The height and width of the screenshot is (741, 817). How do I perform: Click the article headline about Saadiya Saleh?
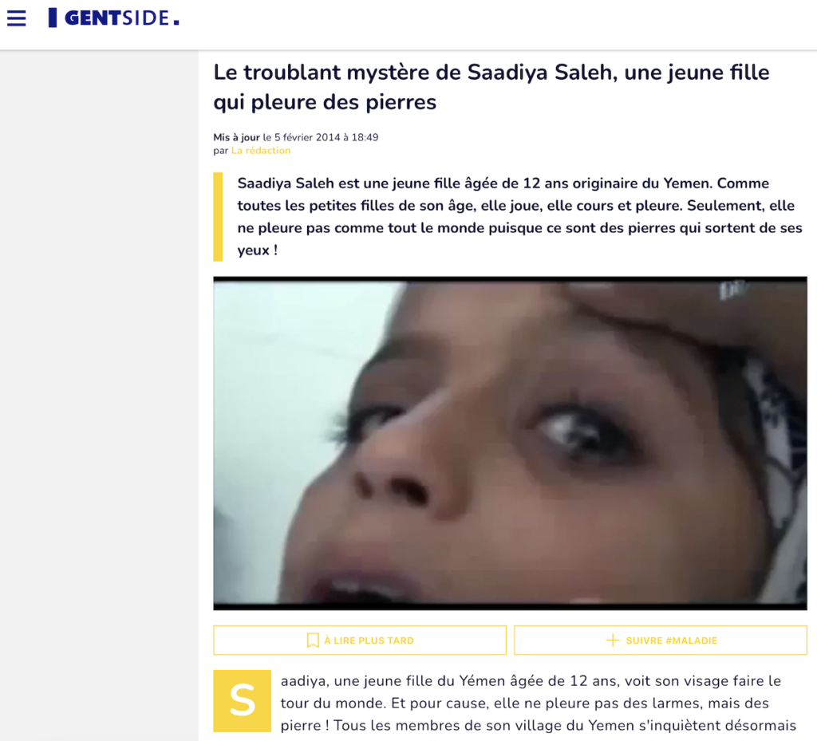[x=491, y=87]
